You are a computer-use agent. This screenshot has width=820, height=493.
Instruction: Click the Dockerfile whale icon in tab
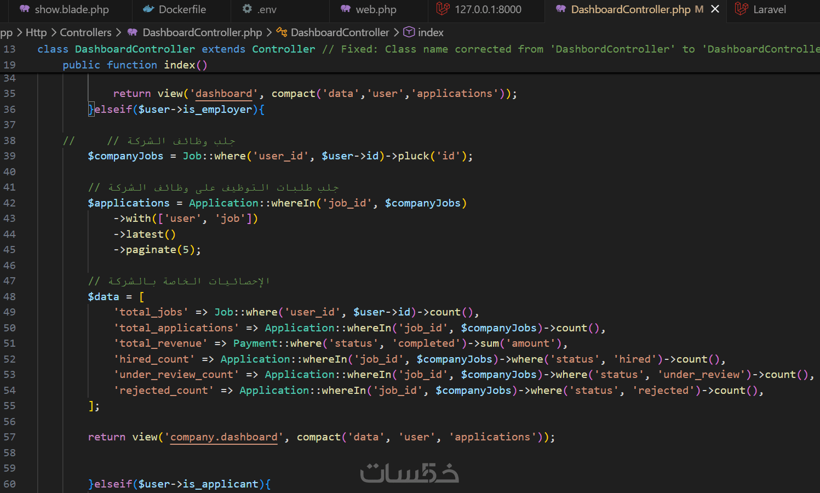point(148,9)
